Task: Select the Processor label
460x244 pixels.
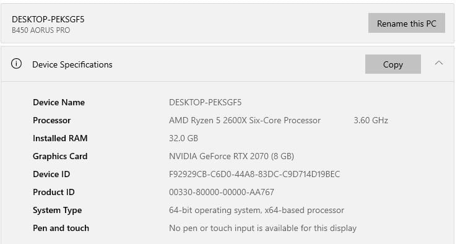Action: (51, 120)
